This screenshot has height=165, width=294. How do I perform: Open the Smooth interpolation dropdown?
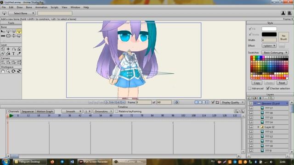[72, 111]
